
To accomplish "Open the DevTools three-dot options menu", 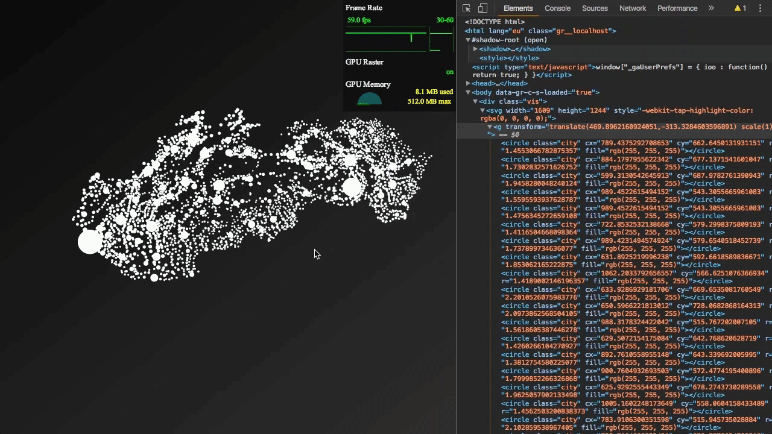I will tap(760, 8).
